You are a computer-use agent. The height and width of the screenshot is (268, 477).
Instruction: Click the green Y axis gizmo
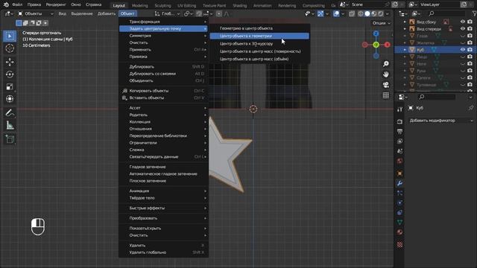coord(376,45)
